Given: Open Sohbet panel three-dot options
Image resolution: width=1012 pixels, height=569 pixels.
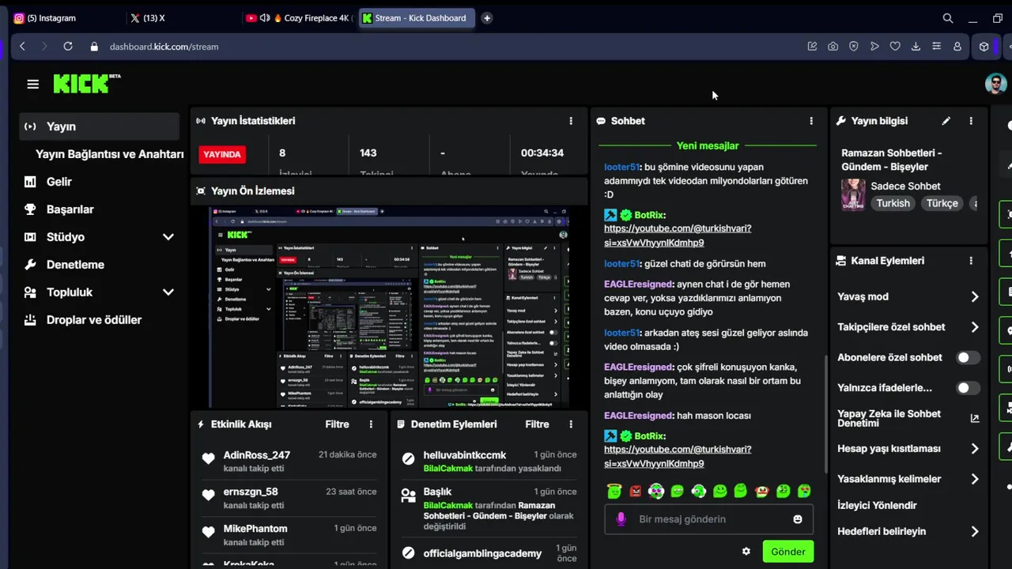Looking at the screenshot, I should tap(811, 121).
